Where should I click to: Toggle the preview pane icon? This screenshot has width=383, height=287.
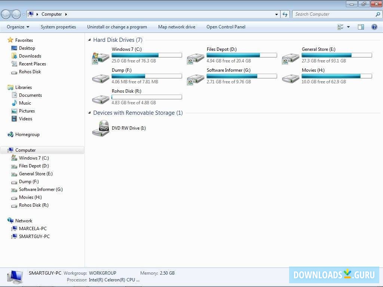(361, 27)
